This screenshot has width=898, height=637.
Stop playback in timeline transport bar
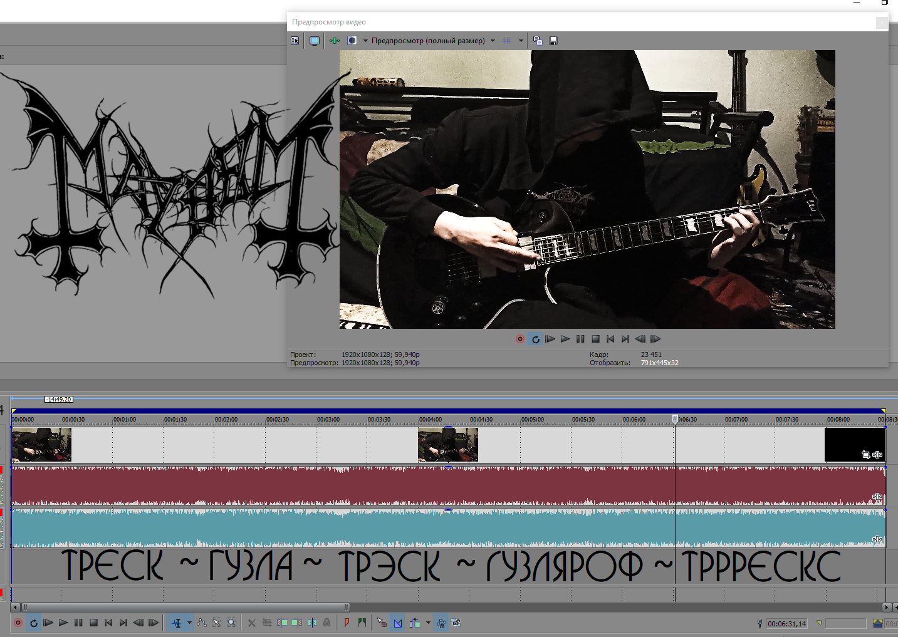93,623
